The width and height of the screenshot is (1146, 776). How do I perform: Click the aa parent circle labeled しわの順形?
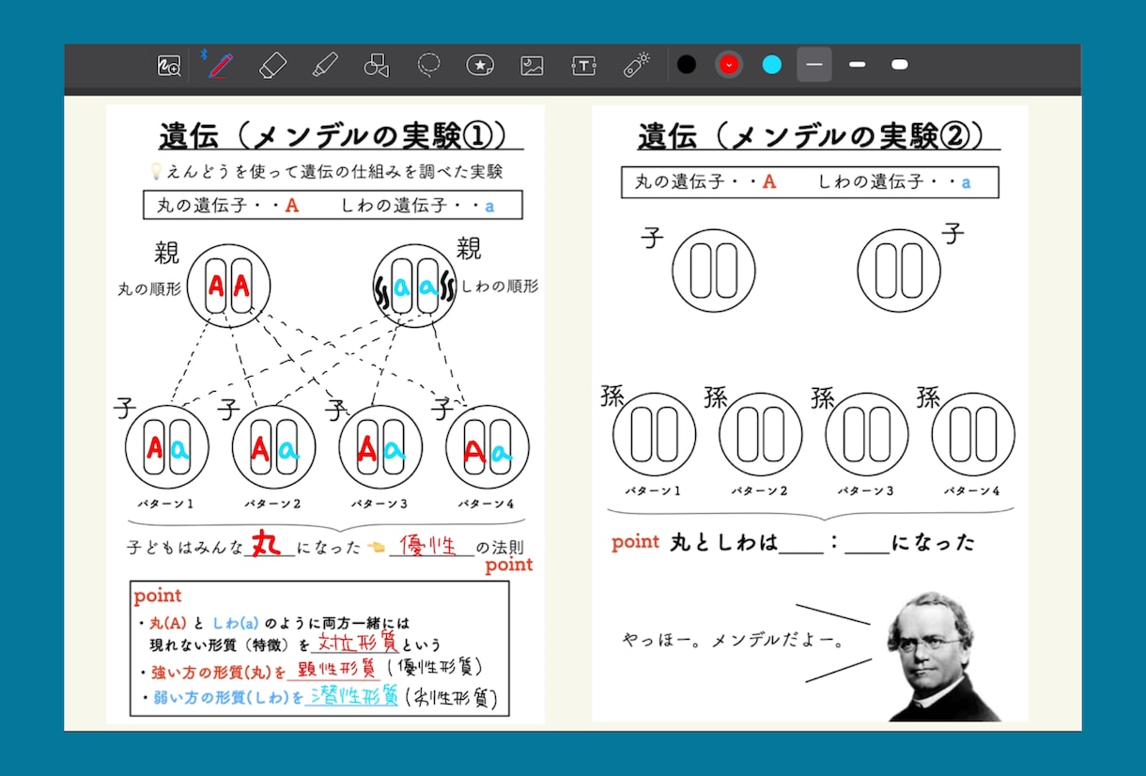pos(415,286)
